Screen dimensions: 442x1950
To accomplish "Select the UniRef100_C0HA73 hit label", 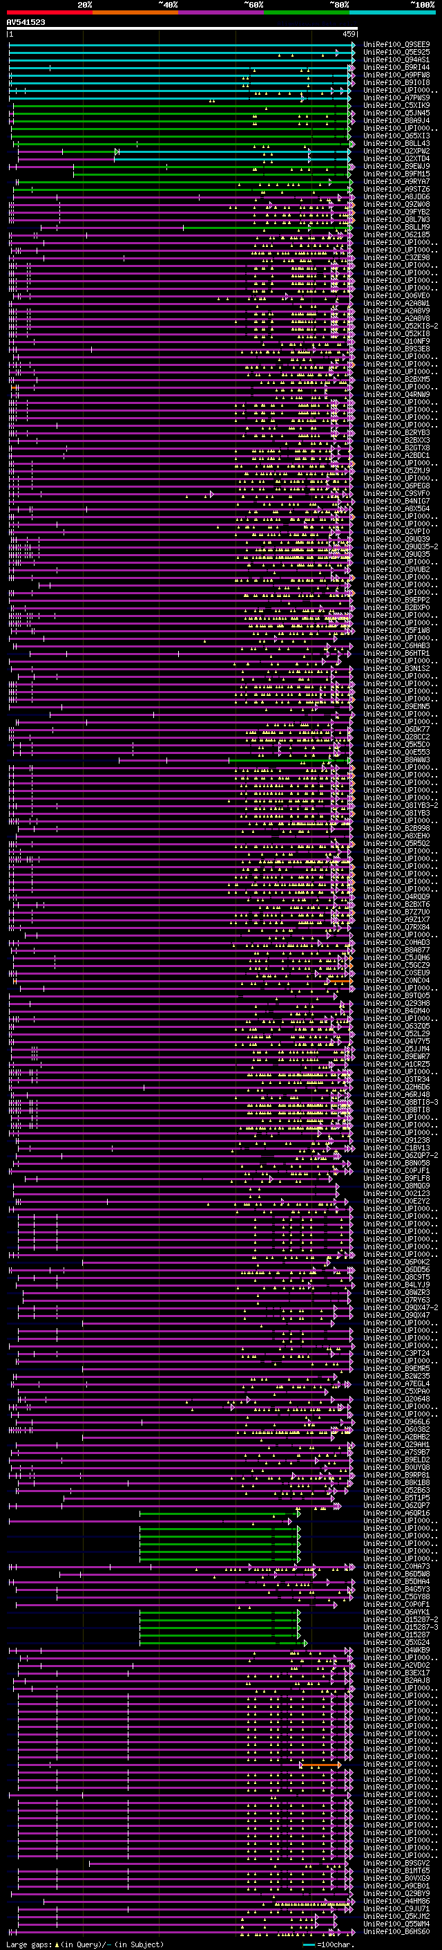I will (396, 1567).
